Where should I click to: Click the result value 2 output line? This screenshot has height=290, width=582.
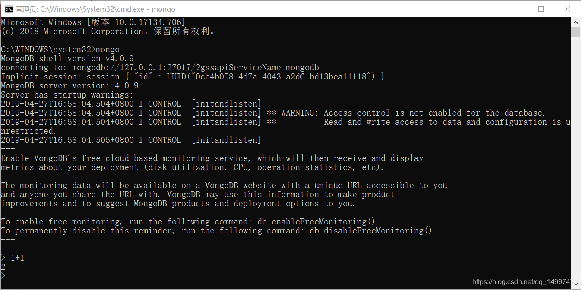click(x=3, y=266)
